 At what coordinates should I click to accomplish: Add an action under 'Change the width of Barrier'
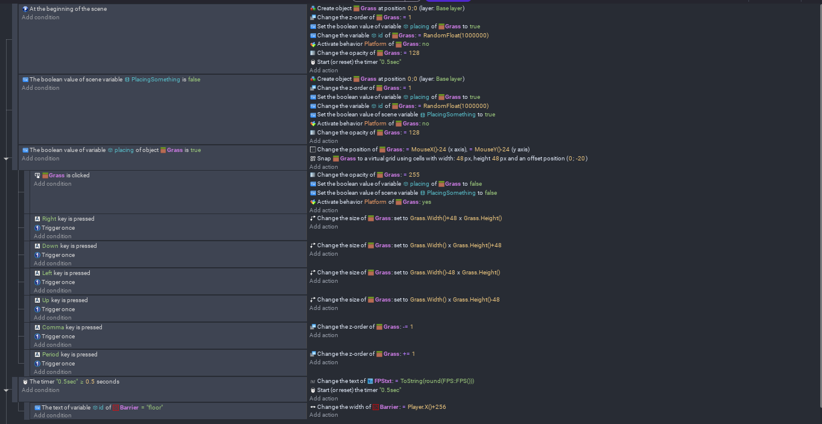[323, 415]
